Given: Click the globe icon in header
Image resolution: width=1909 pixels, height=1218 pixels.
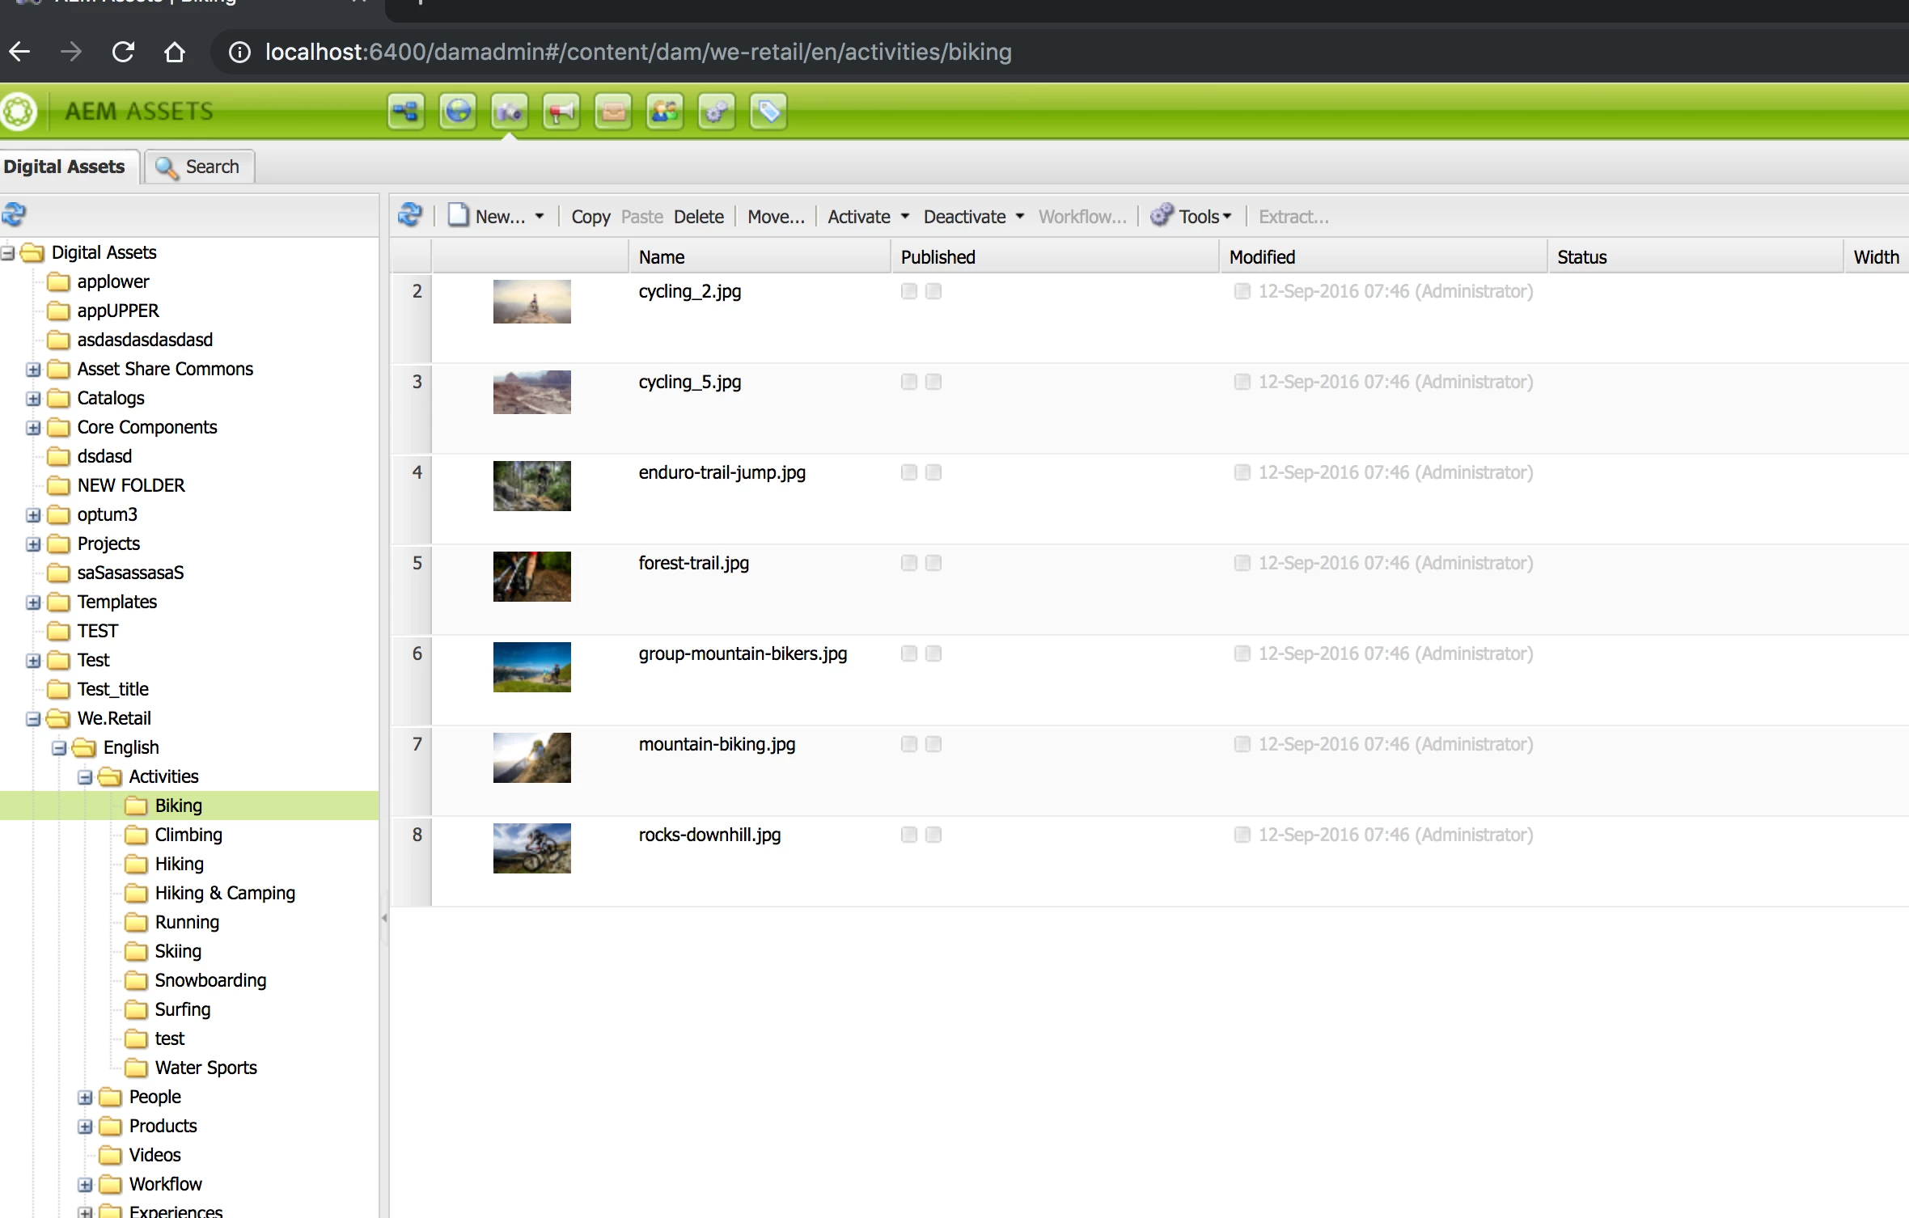Looking at the screenshot, I should (458, 112).
